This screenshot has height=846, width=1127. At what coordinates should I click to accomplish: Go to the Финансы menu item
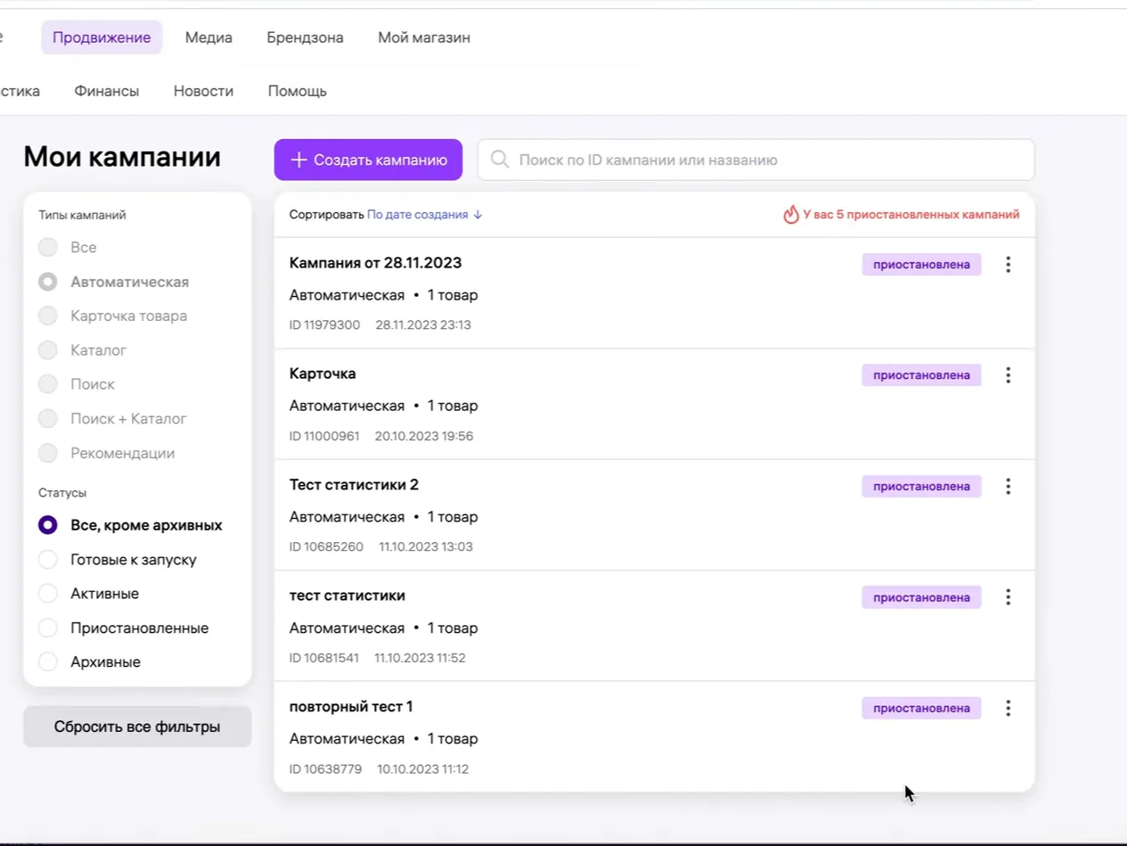(x=107, y=91)
